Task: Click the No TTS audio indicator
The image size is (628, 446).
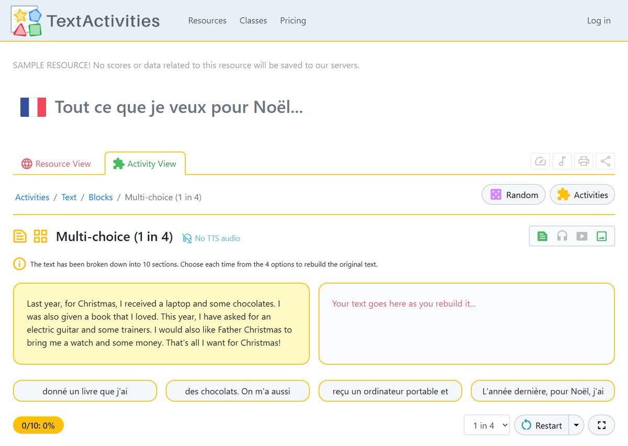Action: pyautogui.click(x=211, y=238)
